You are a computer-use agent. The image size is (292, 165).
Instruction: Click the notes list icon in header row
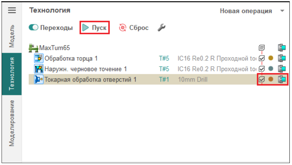(262, 48)
